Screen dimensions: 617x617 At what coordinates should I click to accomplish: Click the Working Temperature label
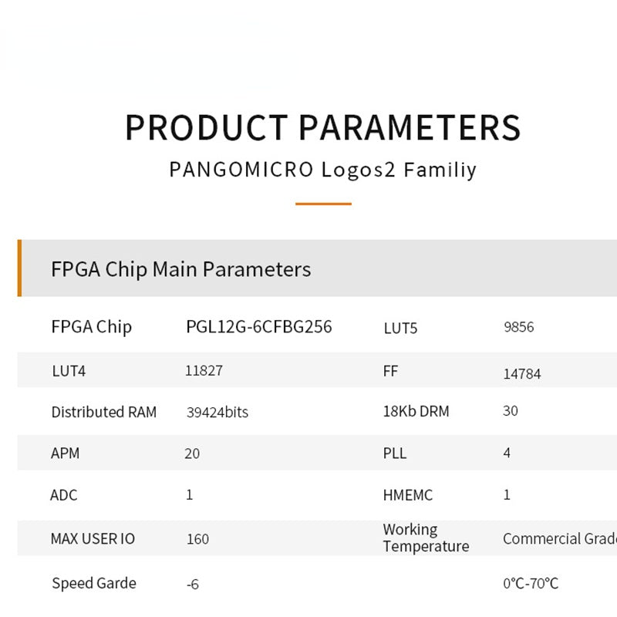[x=425, y=538]
